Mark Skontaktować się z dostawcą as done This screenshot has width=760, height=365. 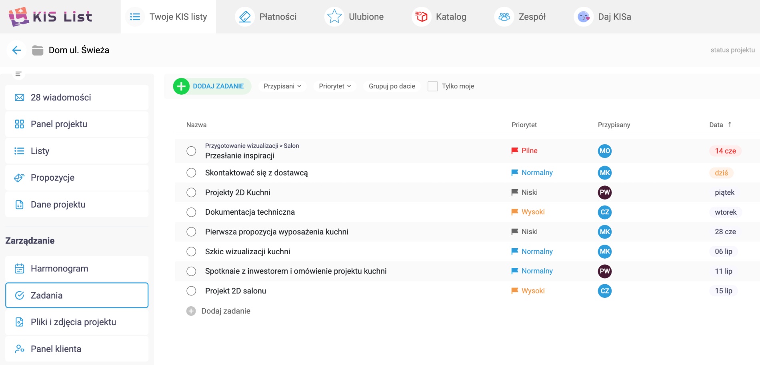pos(191,173)
